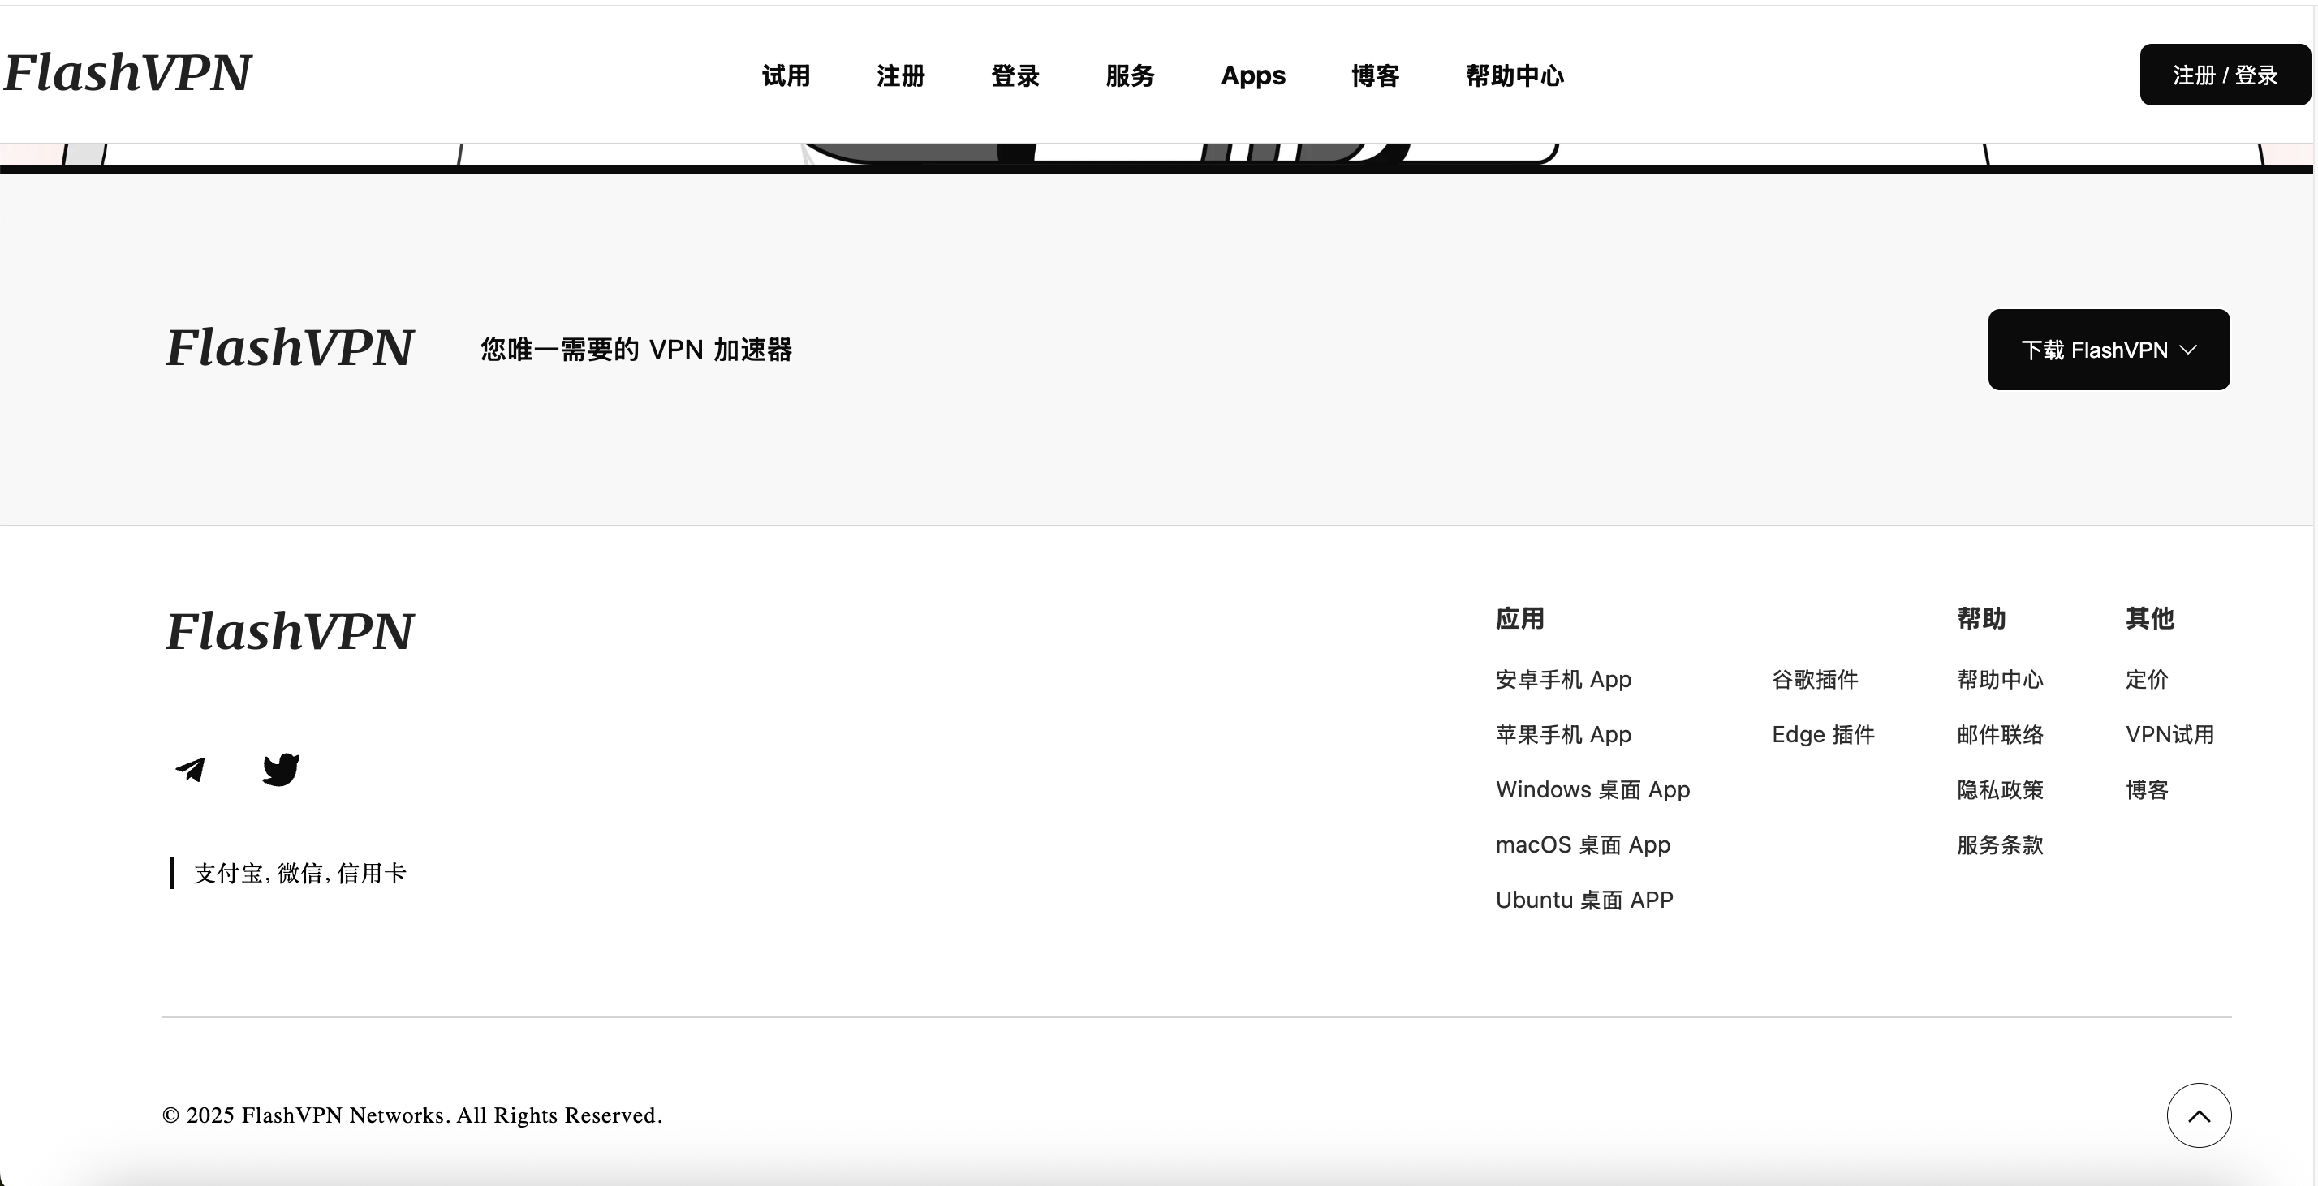2318x1186 pixels.
Task: Click the 您唯一需要的 VPN 加速器 tagline
Action: [x=636, y=350]
